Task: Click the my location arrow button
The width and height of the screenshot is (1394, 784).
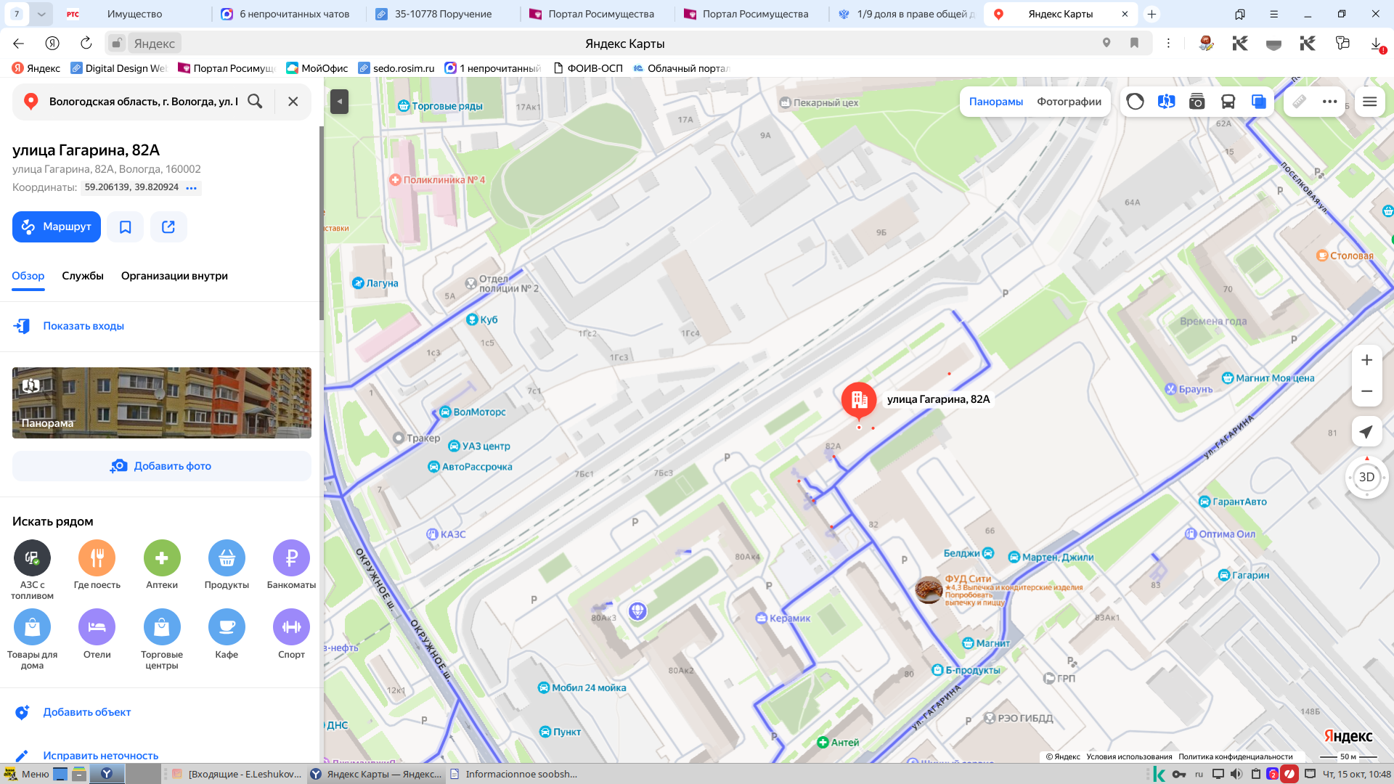Action: tap(1366, 432)
